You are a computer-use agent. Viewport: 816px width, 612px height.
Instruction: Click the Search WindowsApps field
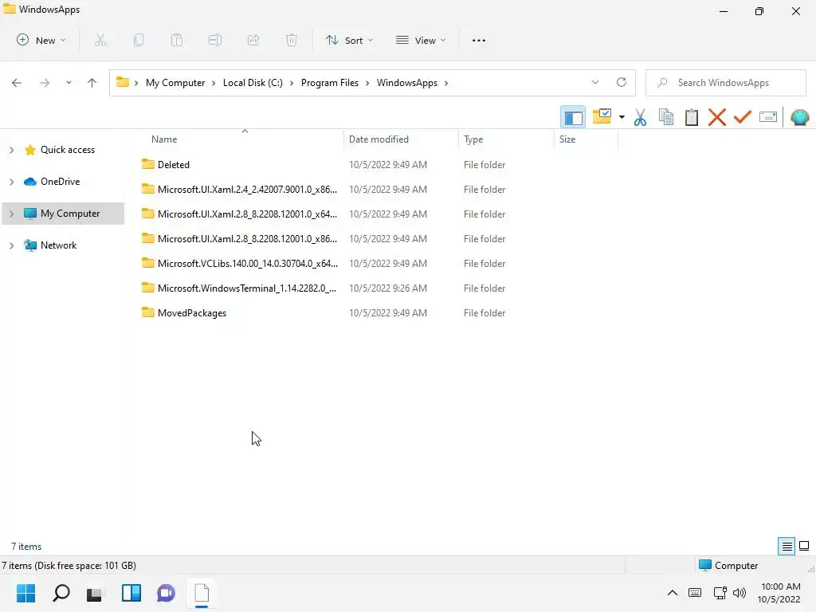coord(725,83)
